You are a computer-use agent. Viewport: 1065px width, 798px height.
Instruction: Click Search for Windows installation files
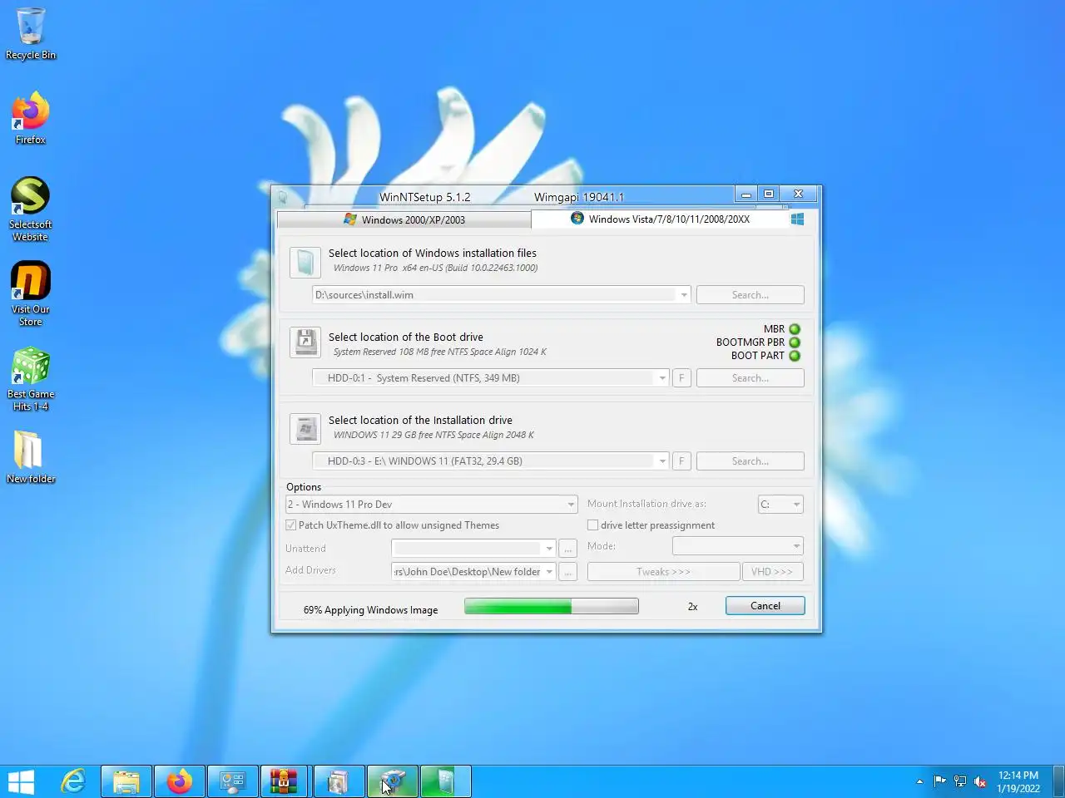750,295
